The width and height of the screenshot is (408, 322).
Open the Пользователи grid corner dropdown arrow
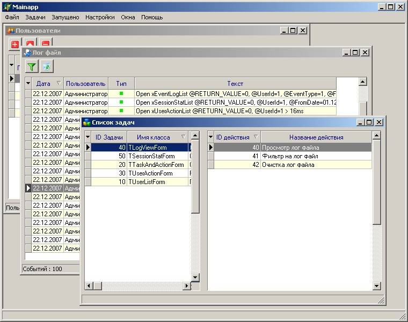pyautogui.click(x=11, y=65)
